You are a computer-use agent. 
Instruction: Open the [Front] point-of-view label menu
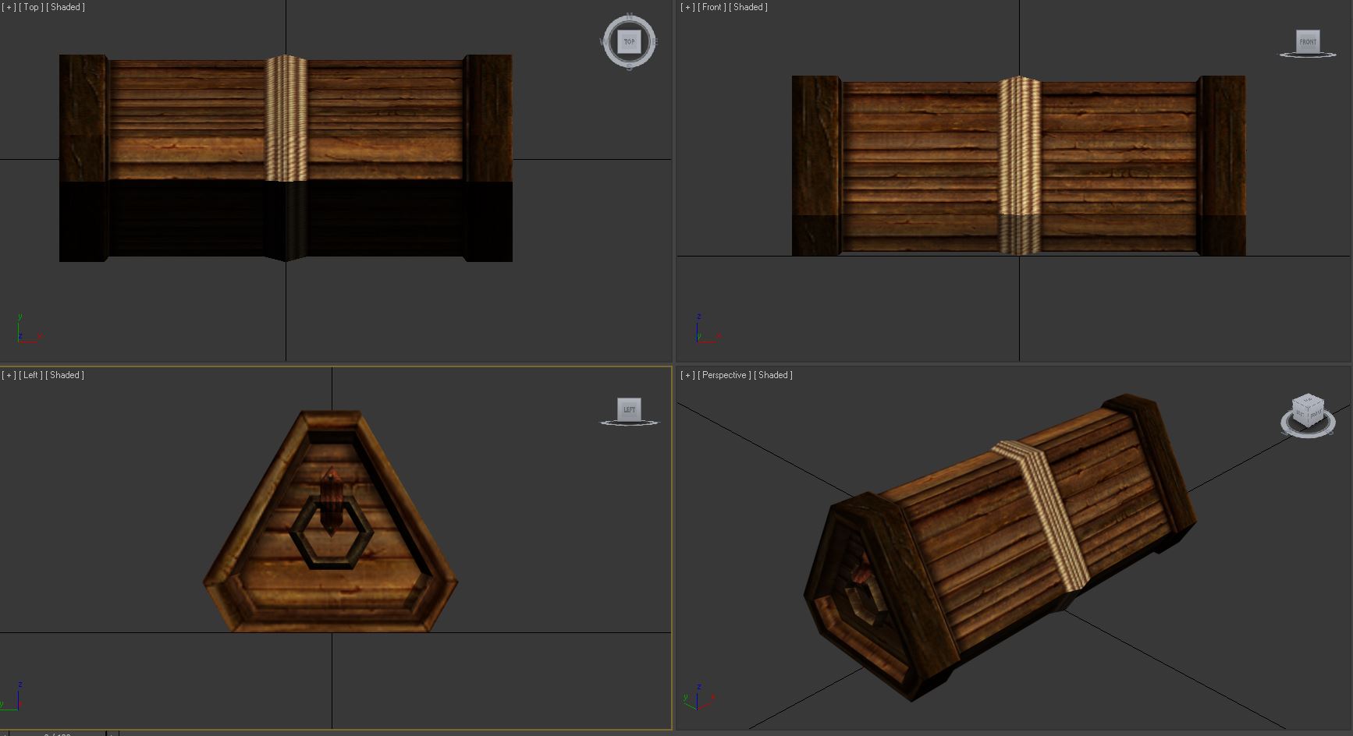coord(712,7)
